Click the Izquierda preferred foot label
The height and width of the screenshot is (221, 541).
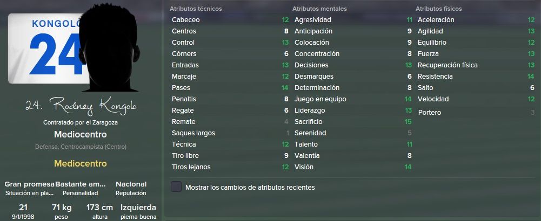coord(138,208)
